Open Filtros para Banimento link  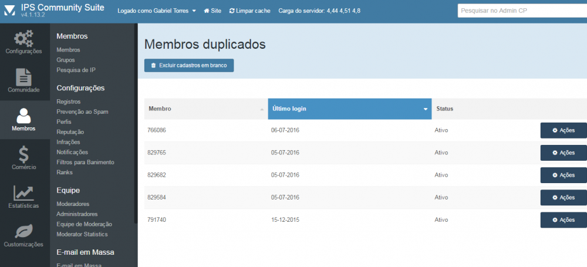click(x=85, y=162)
